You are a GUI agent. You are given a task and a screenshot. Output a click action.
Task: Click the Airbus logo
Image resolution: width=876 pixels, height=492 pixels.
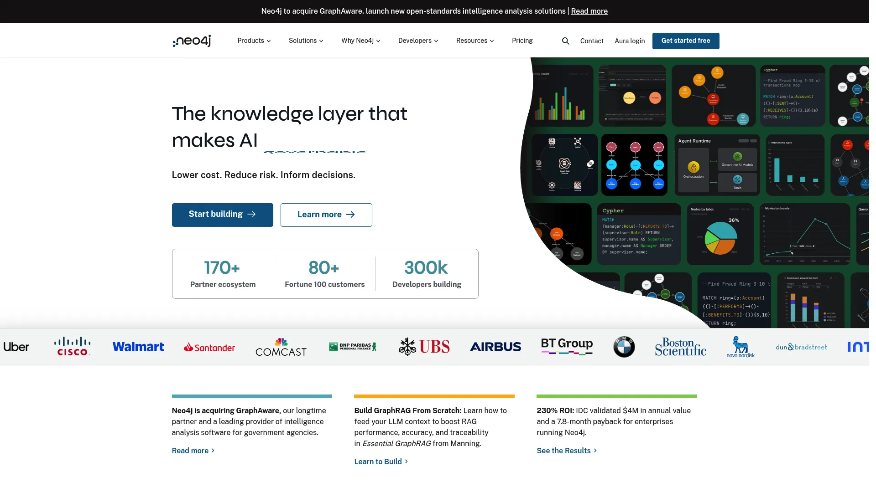(x=495, y=347)
